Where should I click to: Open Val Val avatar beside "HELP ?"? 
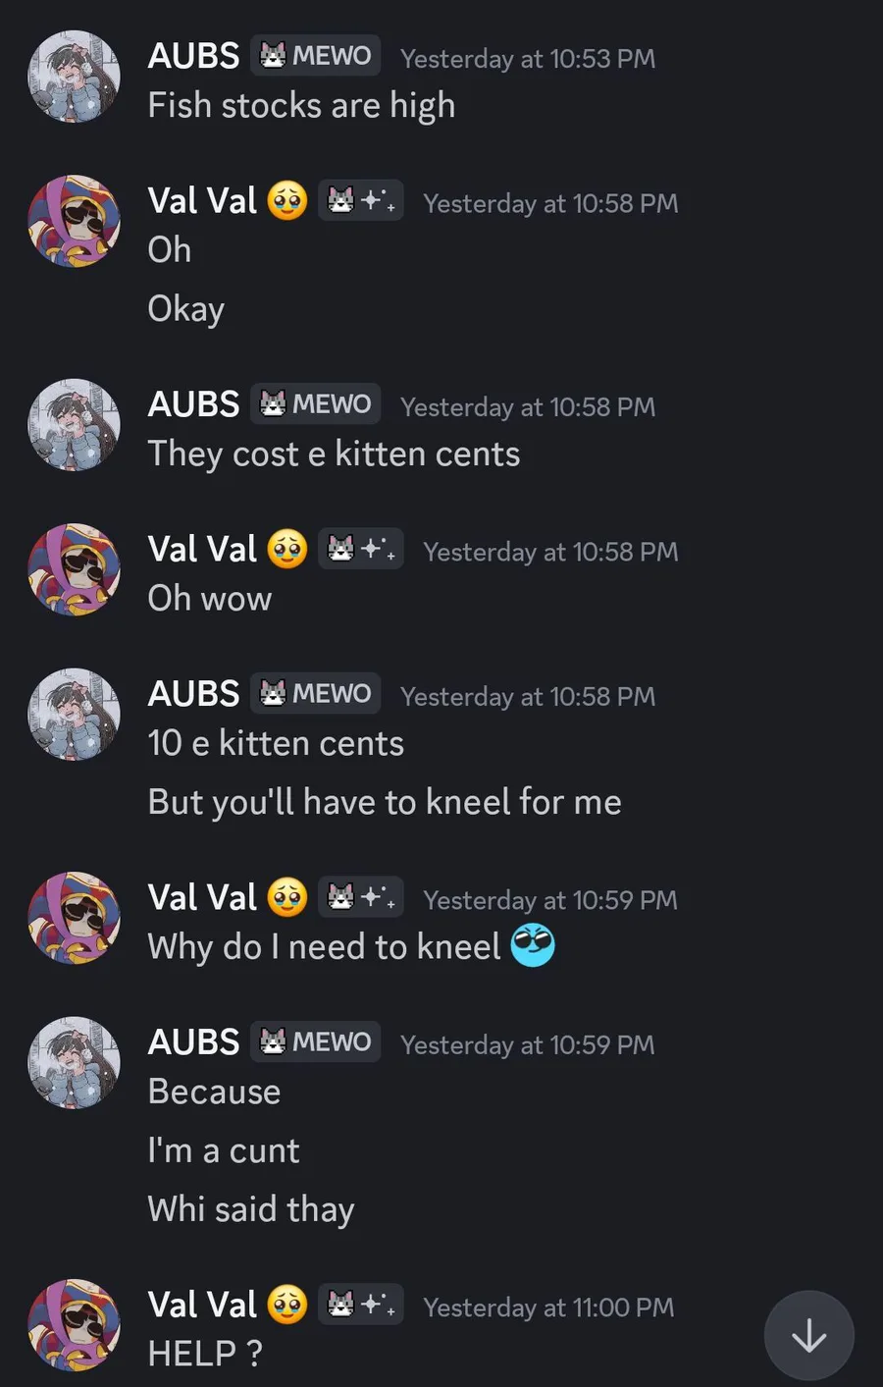74,1325
